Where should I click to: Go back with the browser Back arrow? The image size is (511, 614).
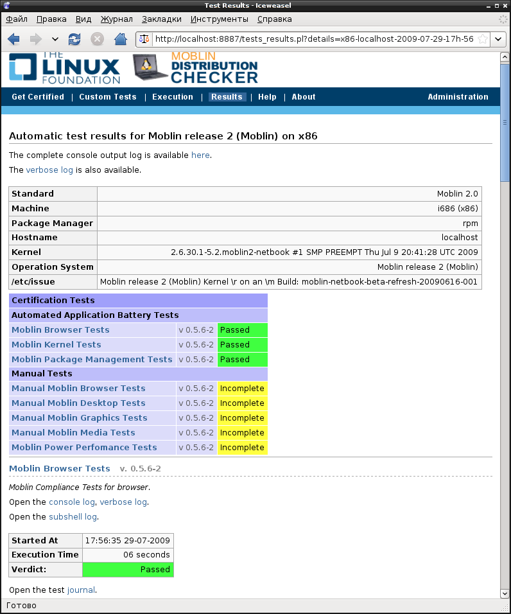(x=13, y=39)
